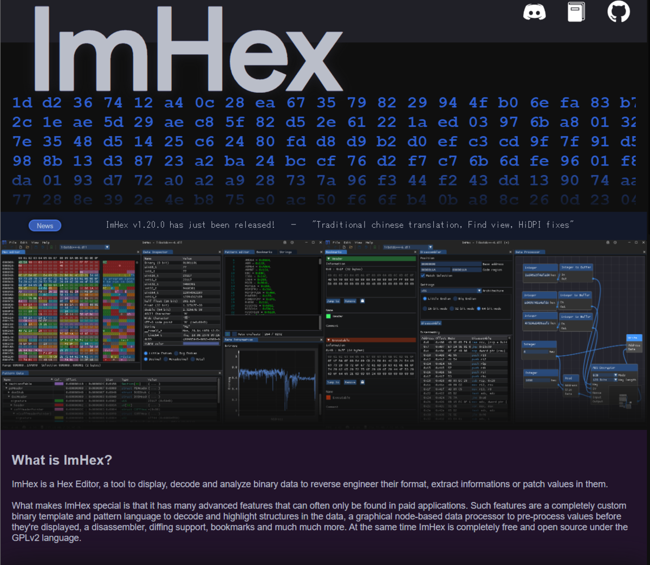Screen dimensions: 650x565
Task: Lock the Header bookmark with the padlock icon
Action: 362,301
